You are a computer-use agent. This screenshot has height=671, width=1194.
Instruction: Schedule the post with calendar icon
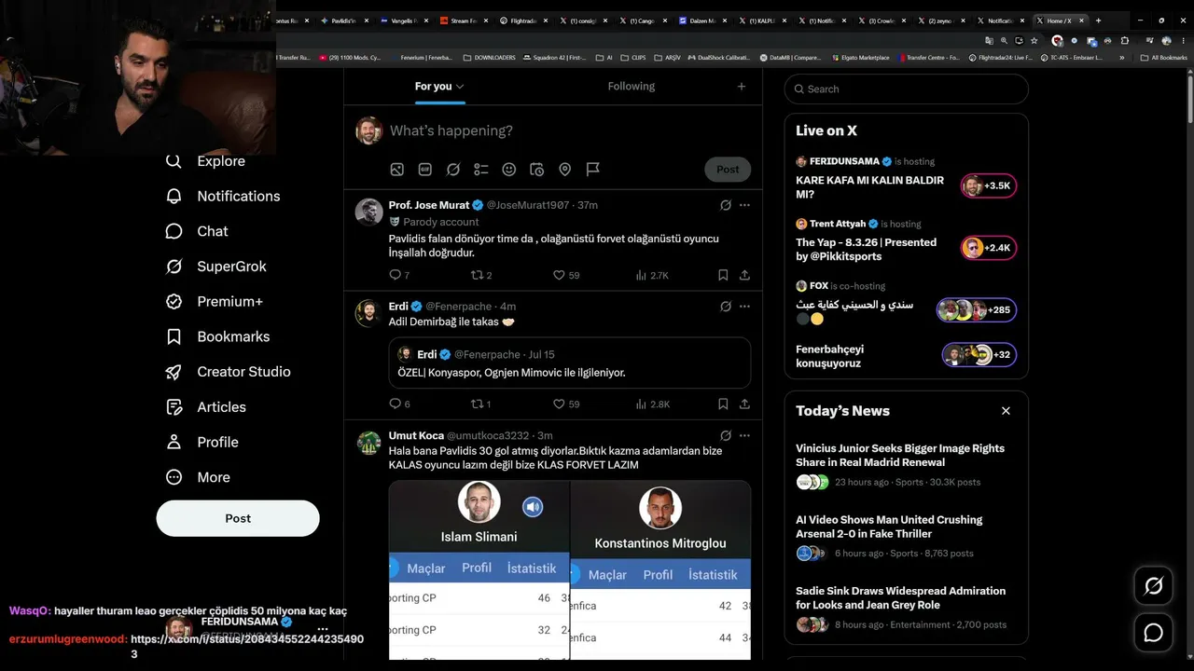point(537,170)
